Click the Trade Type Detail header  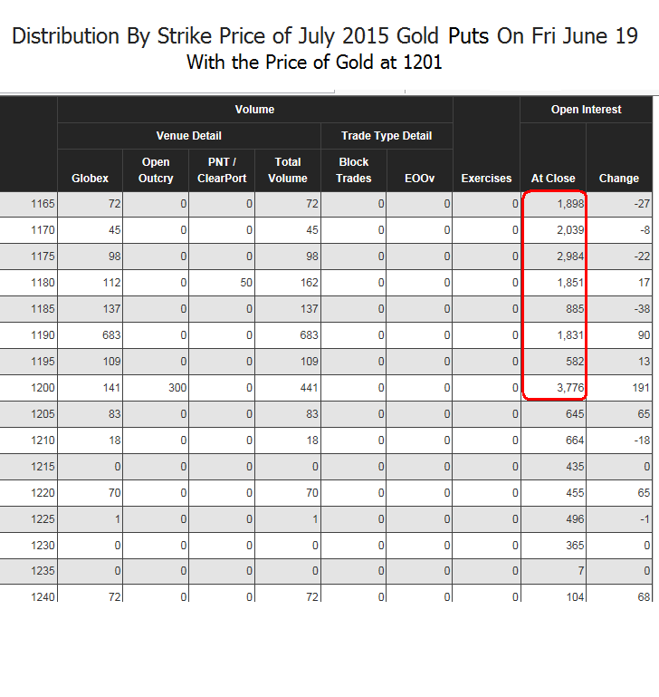(x=387, y=136)
